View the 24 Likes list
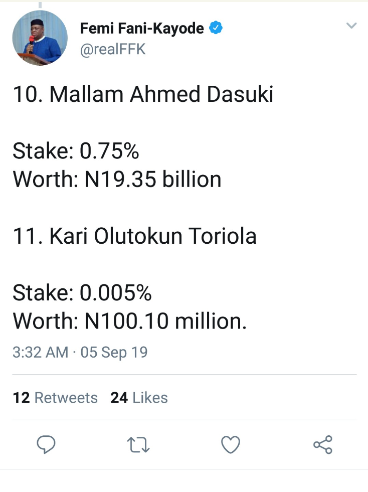The height and width of the screenshot is (492, 368). [x=139, y=398]
